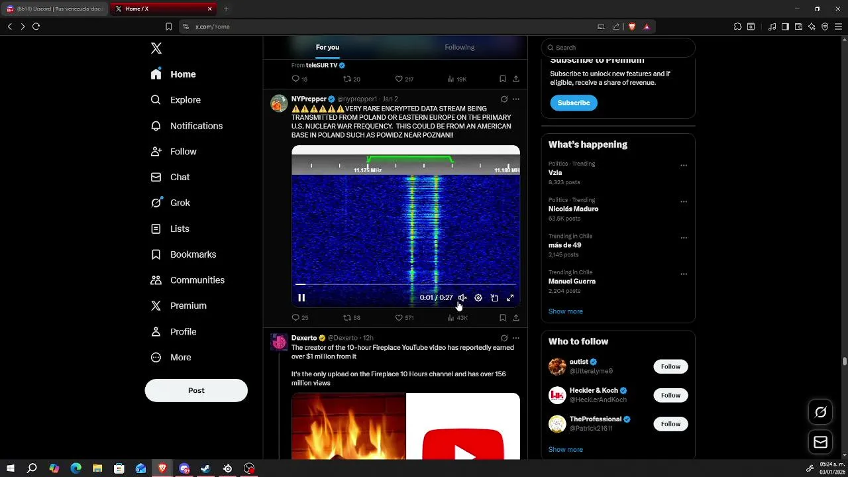Like the NYPrepper post
Screen dimensions: 848x477
(404, 318)
